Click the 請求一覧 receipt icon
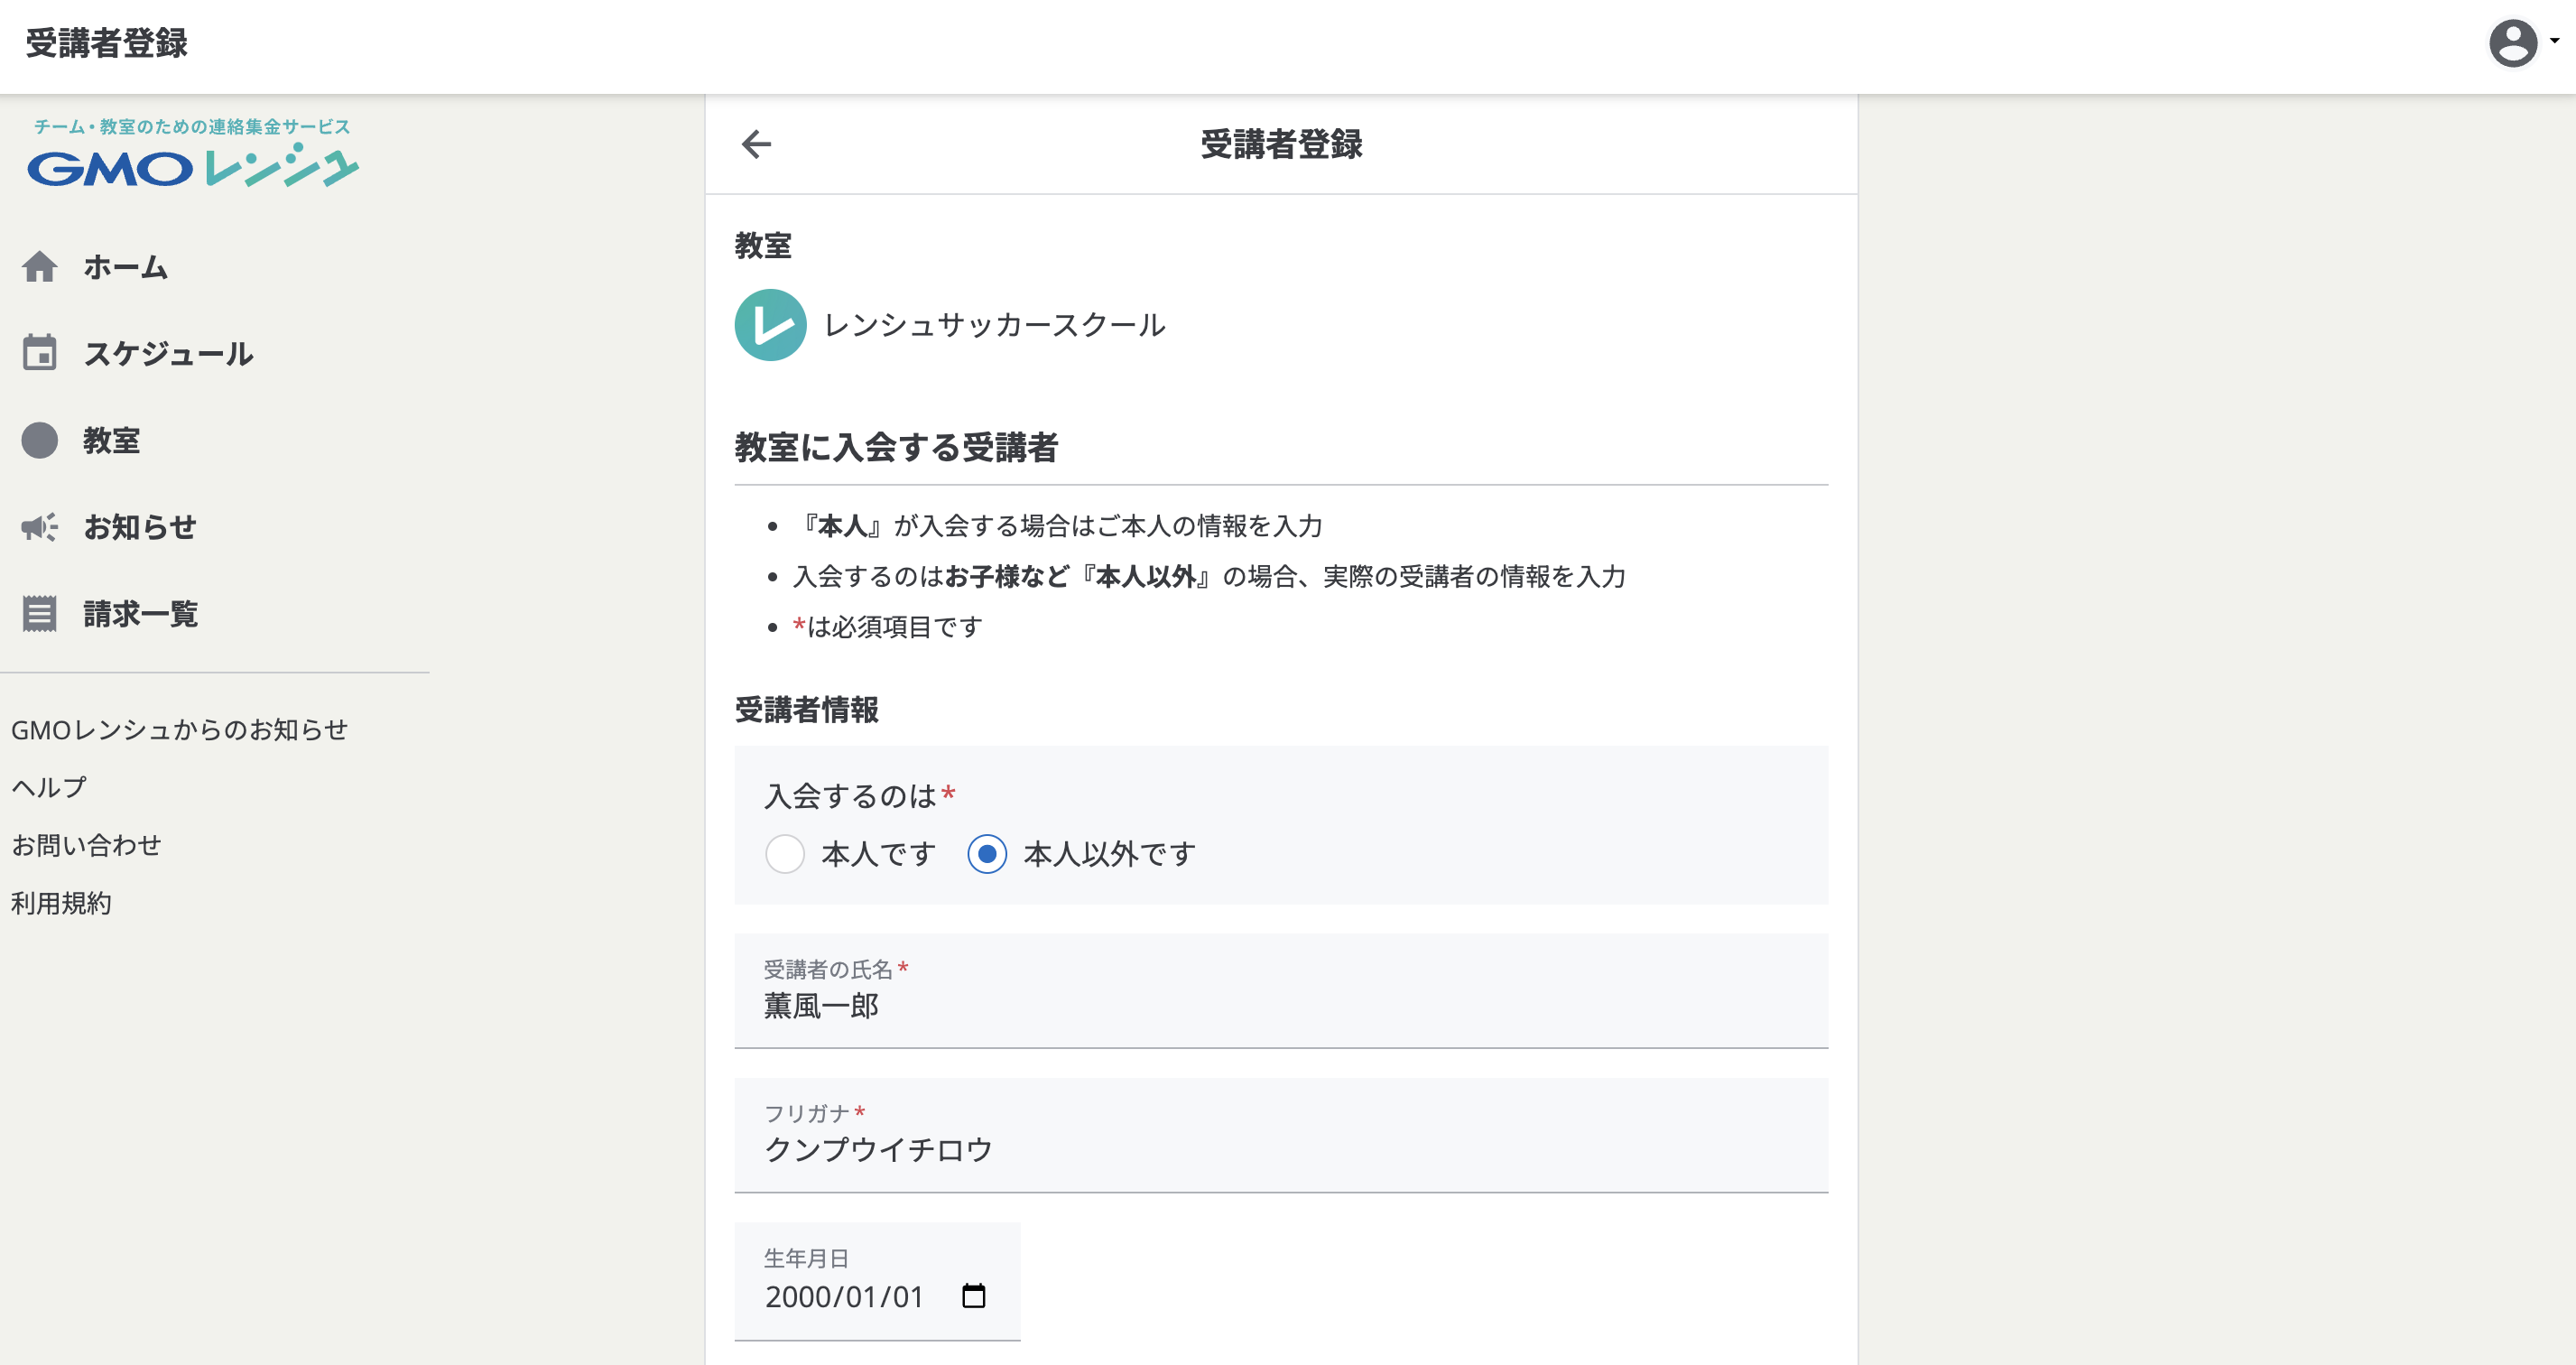The image size is (2576, 1365). pos(40,614)
